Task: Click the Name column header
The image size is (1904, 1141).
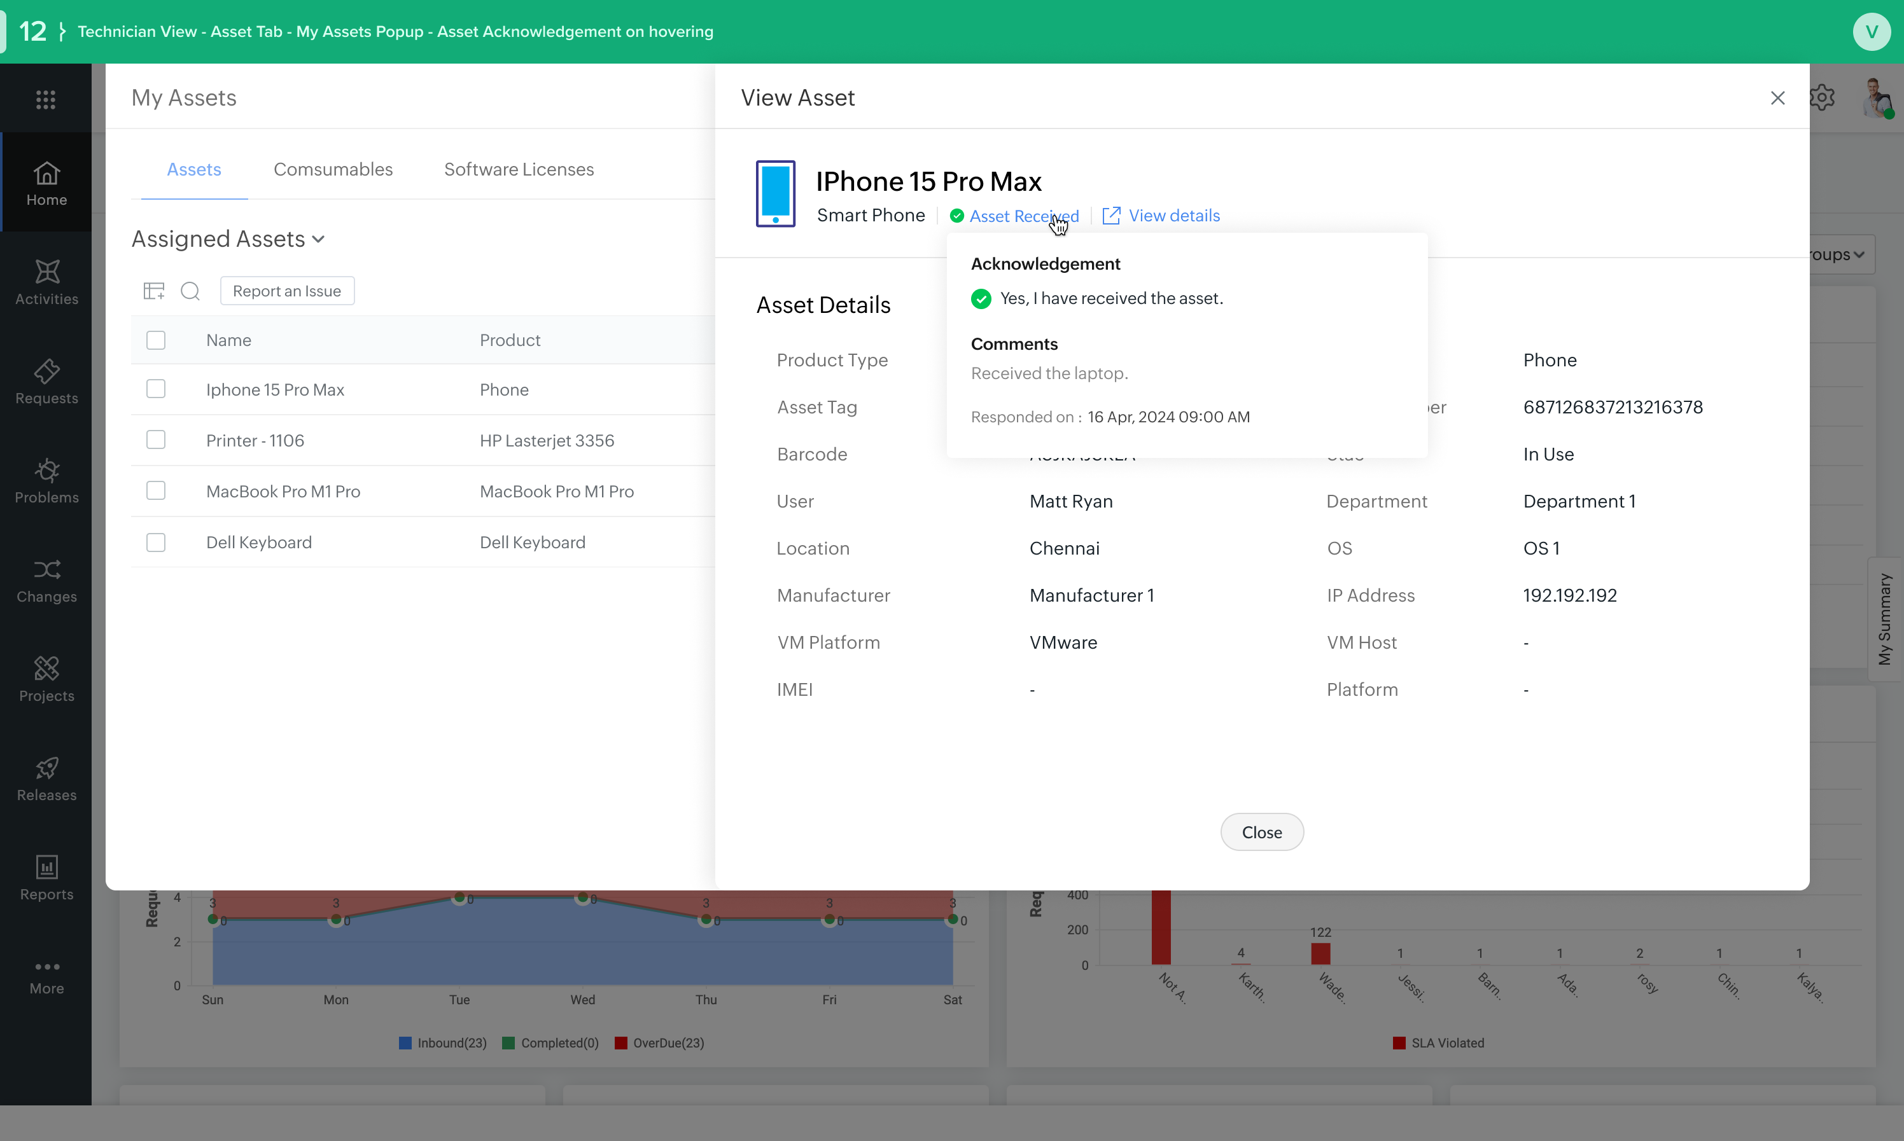Action: [228, 340]
